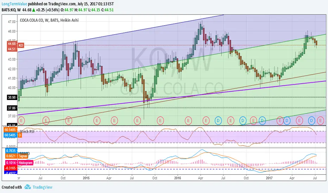Screen dimensions: 328x193
Task: Select the earnings E marker in February 2017
Action: 280,120
